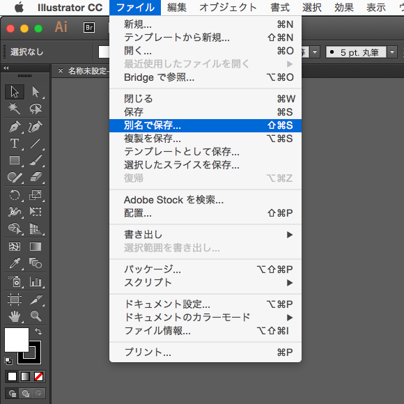Viewport: 404px width, 404px height.
Task: Close the 名称未設定 document tab
Action: (x=61, y=70)
